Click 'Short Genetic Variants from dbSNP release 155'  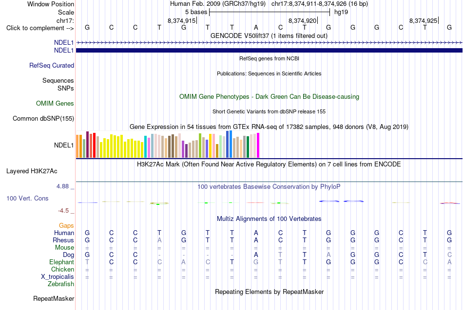click(x=269, y=111)
